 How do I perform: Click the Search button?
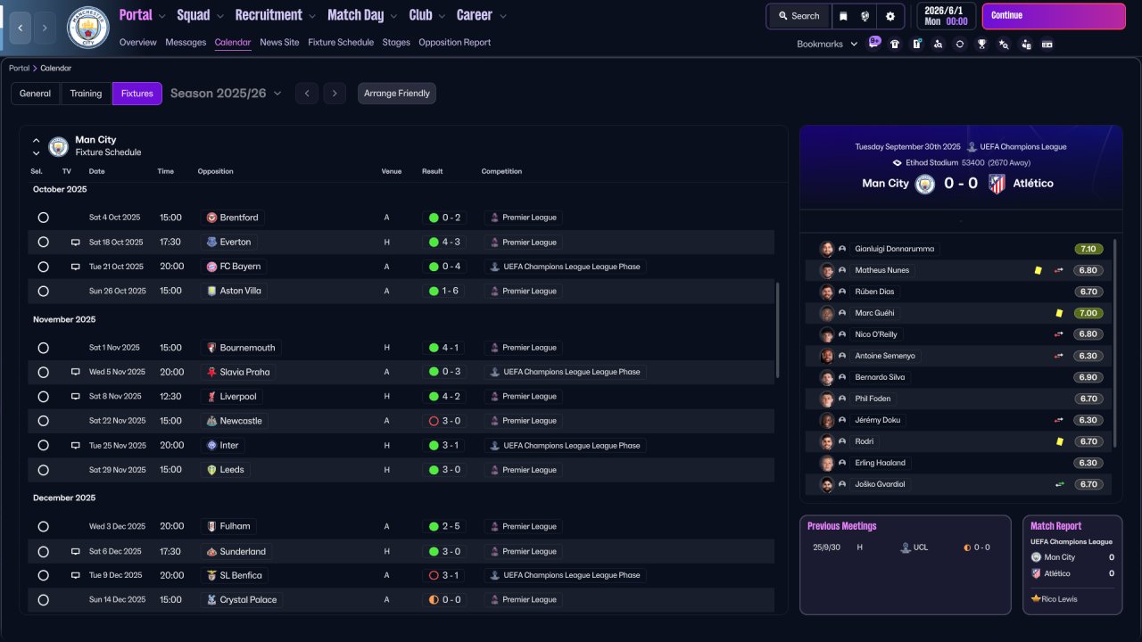click(x=799, y=16)
